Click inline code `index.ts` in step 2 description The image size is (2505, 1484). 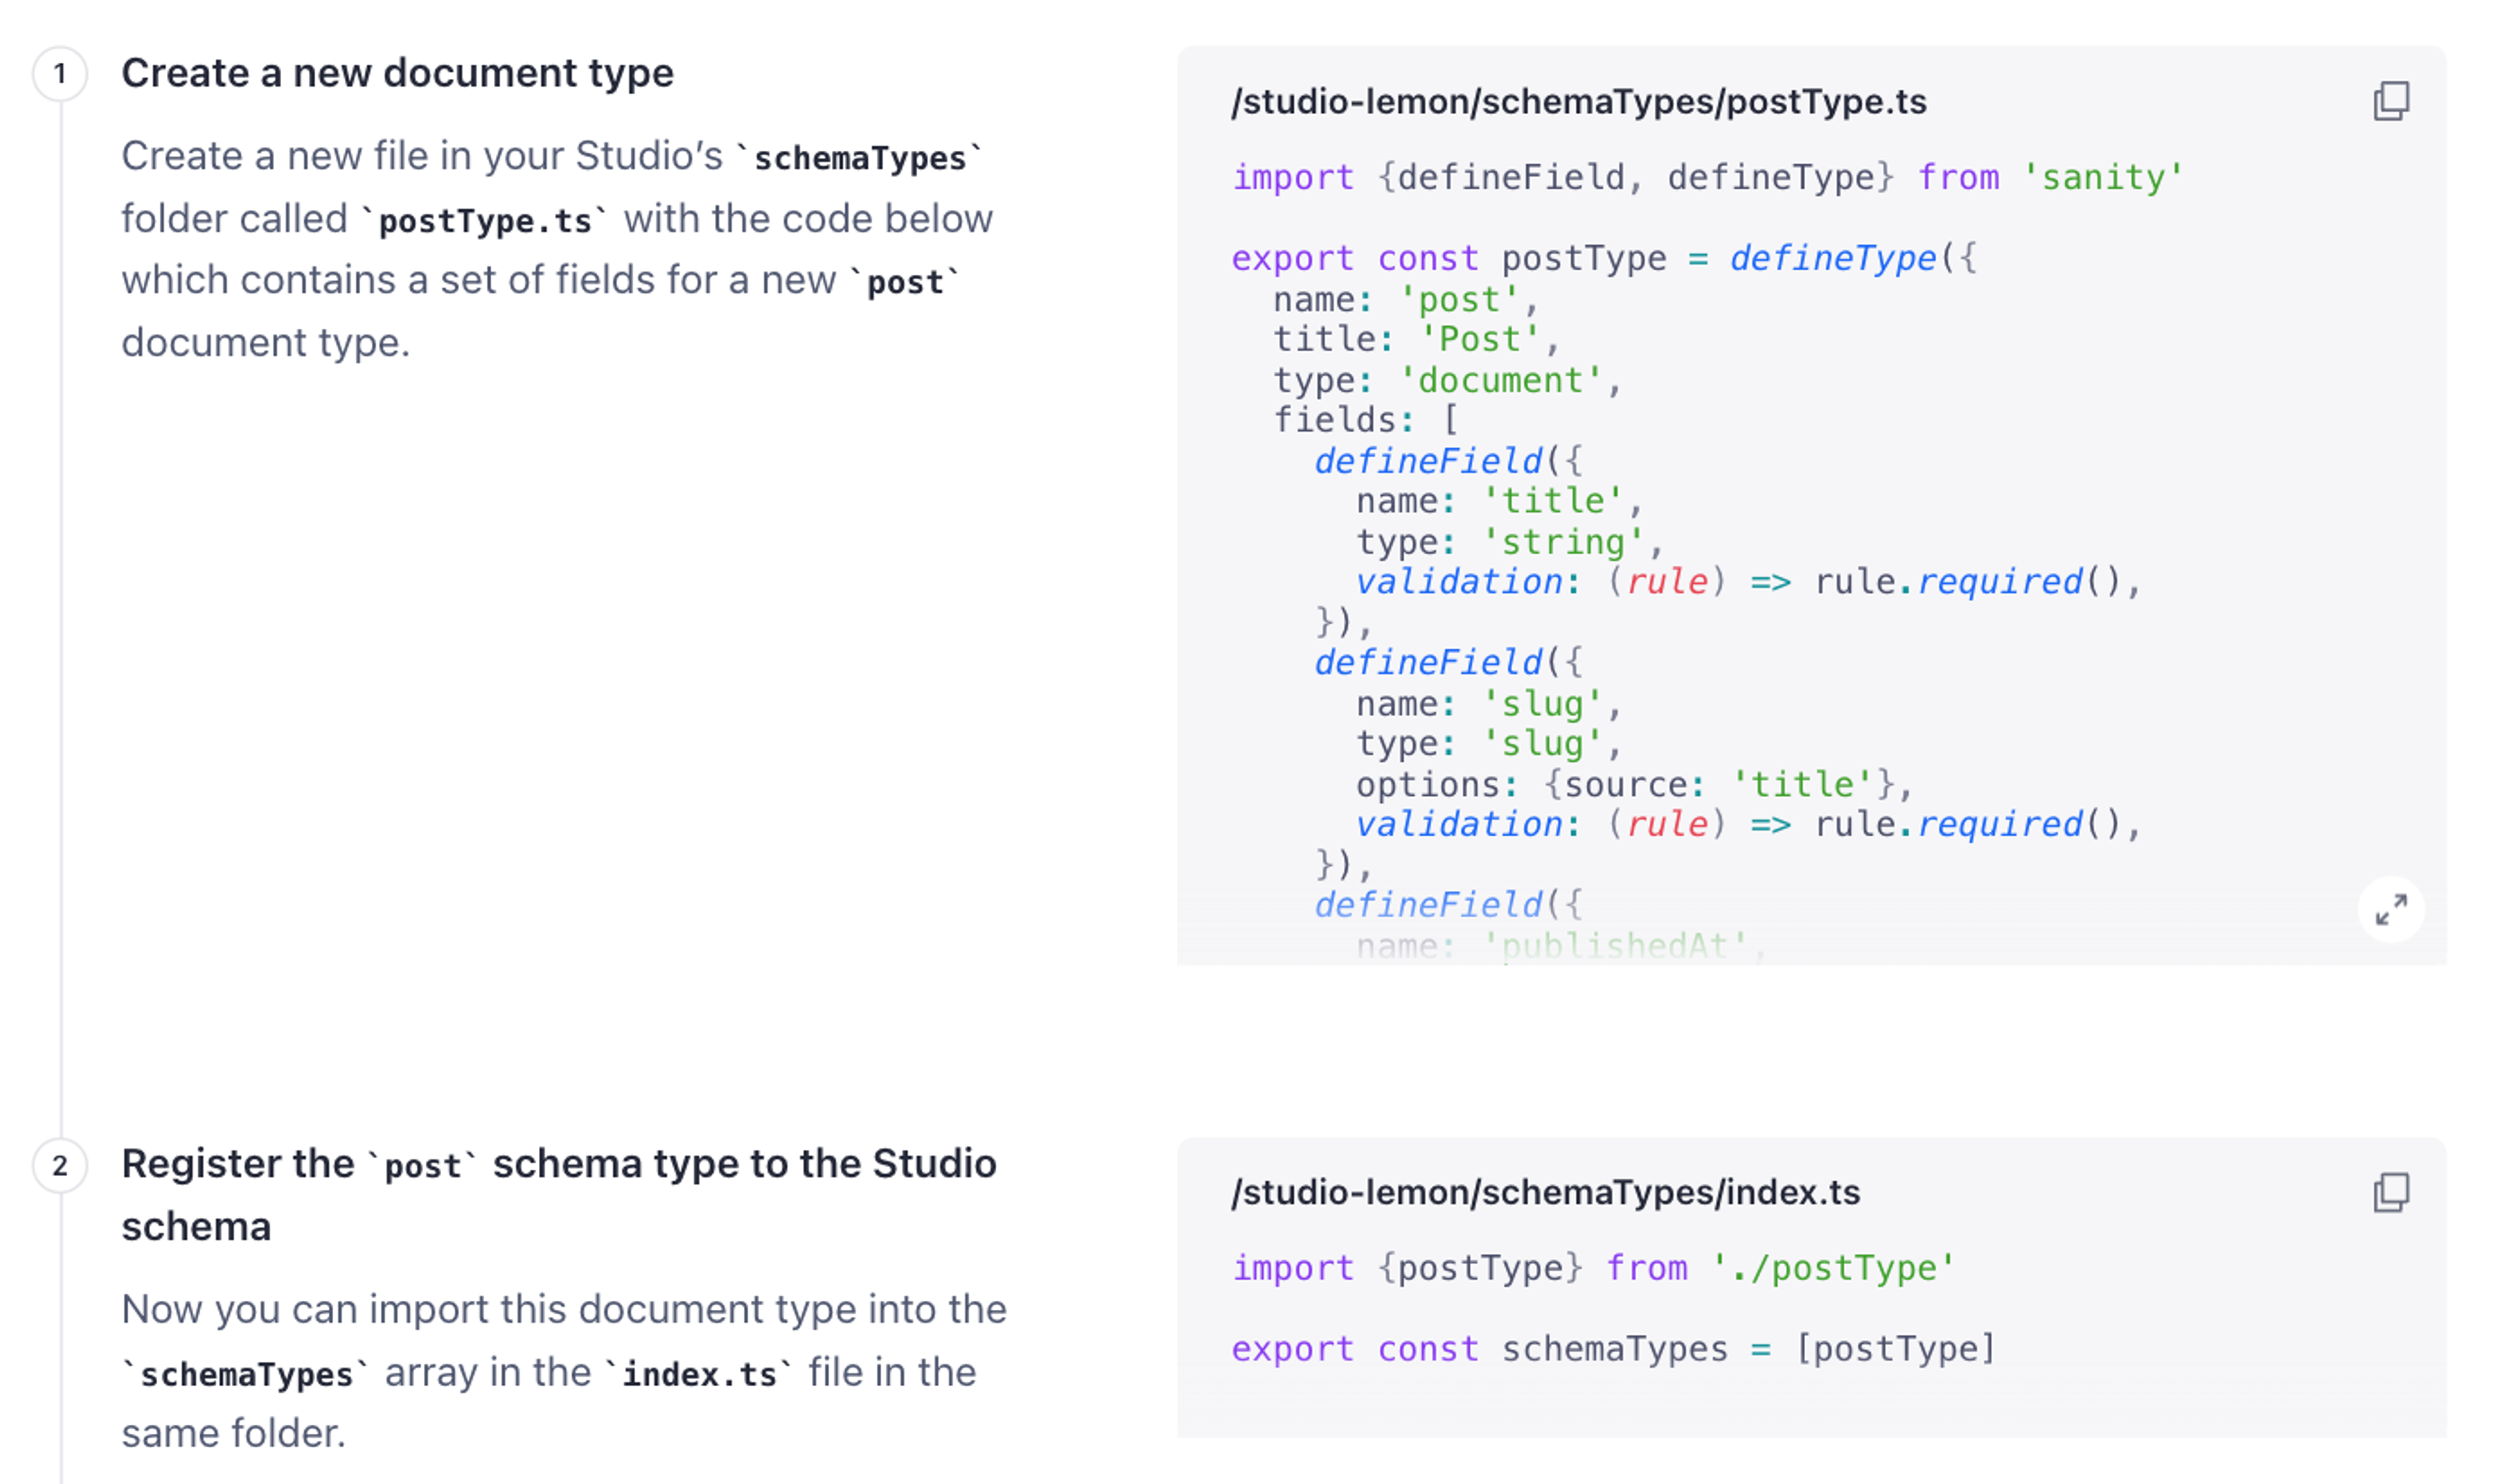tap(699, 1374)
